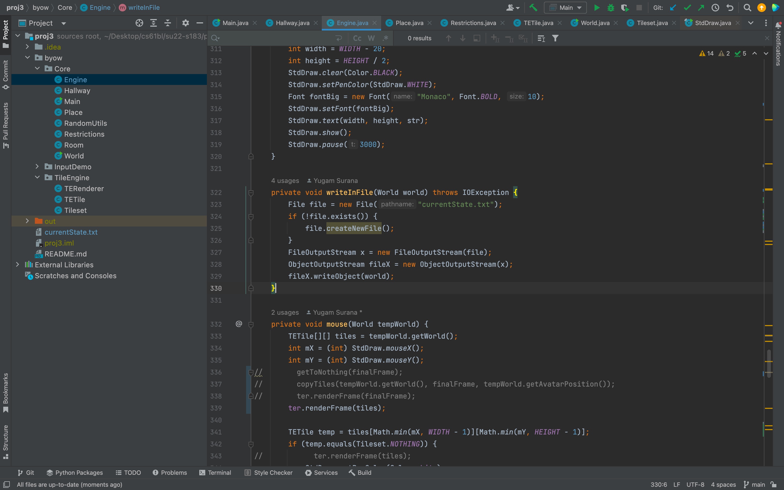Click the Git push arrow icon
The height and width of the screenshot is (490, 784).
point(701,7)
